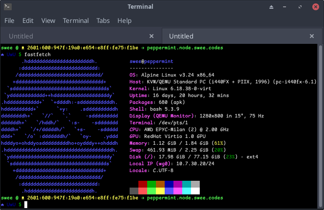Click the bright pink color block

click(178, 191)
